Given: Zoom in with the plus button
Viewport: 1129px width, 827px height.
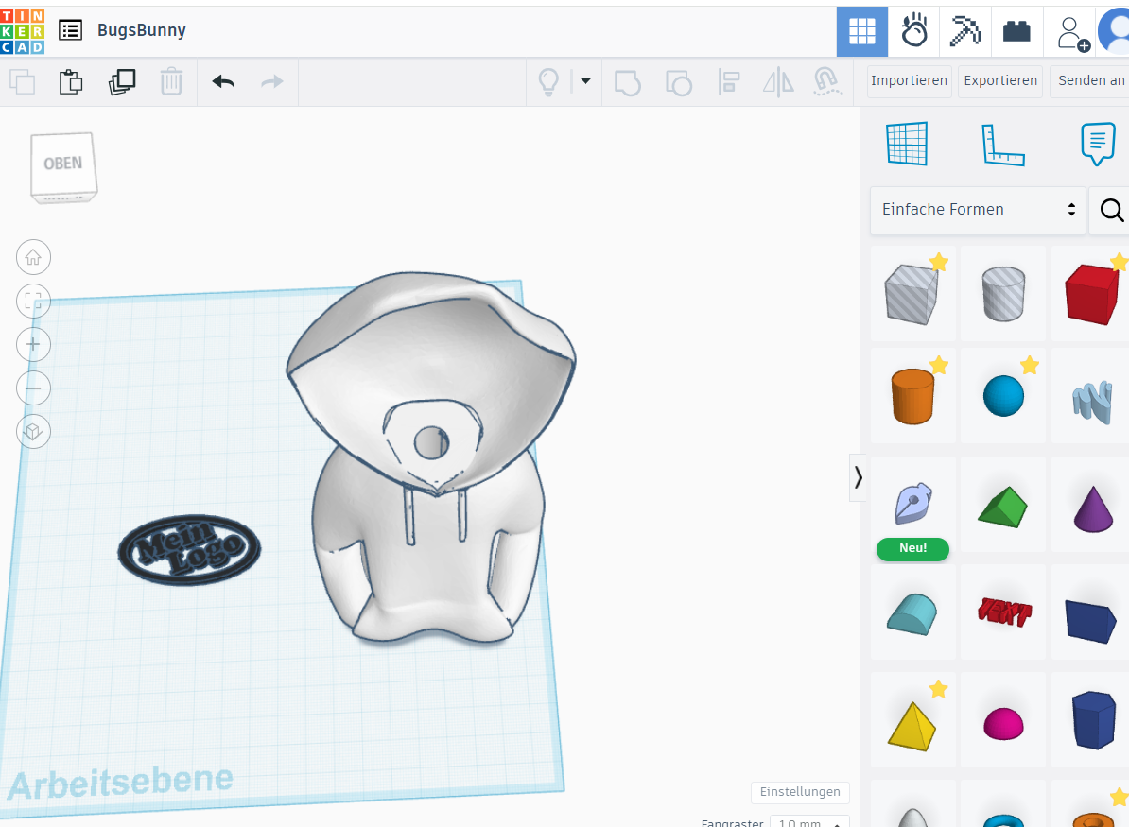Looking at the screenshot, I should [33, 345].
